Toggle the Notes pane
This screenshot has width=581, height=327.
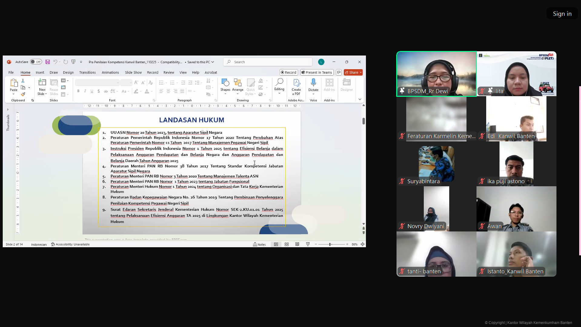coord(259,244)
